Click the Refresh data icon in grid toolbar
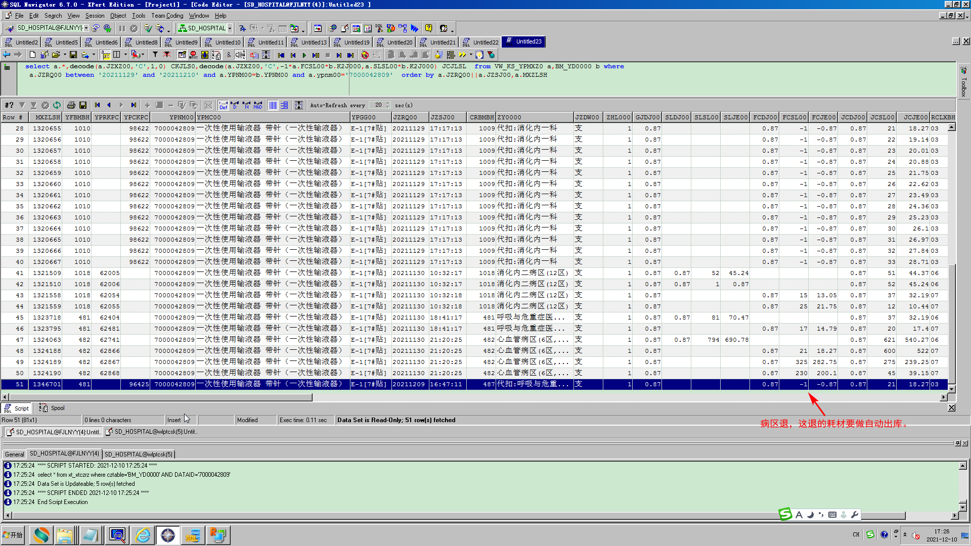The width and height of the screenshot is (971, 546). click(57, 105)
